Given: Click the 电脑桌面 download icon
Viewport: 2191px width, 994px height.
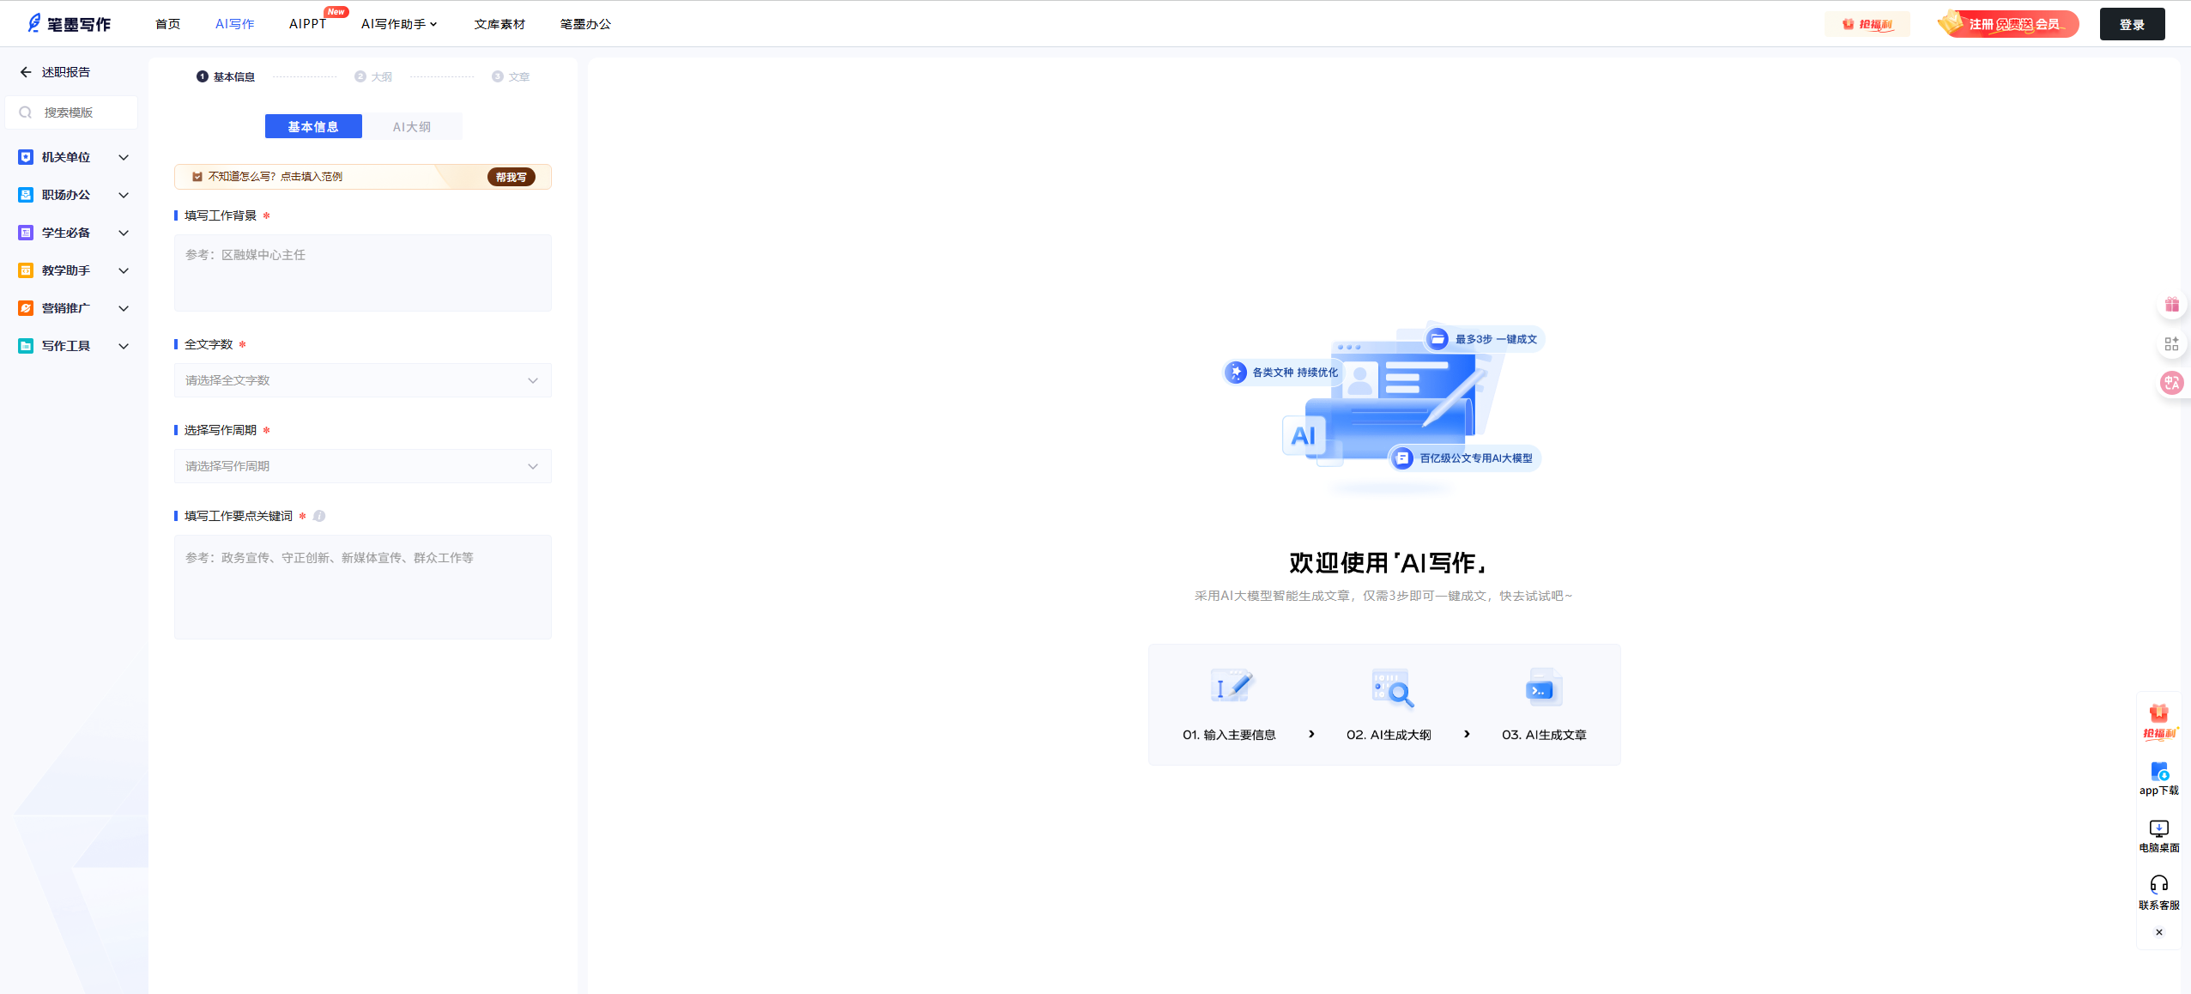Looking at the screenshot, I should tap(2159, 828).
